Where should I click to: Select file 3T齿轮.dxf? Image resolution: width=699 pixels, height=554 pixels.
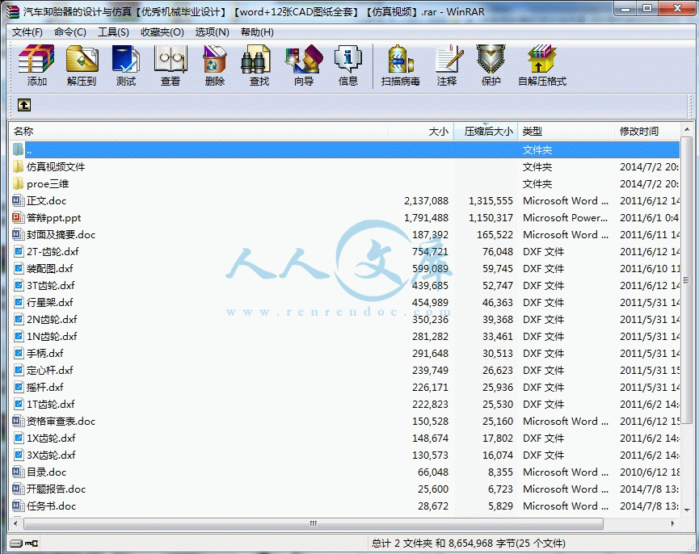pyautogui.click(x=51, y=285)
